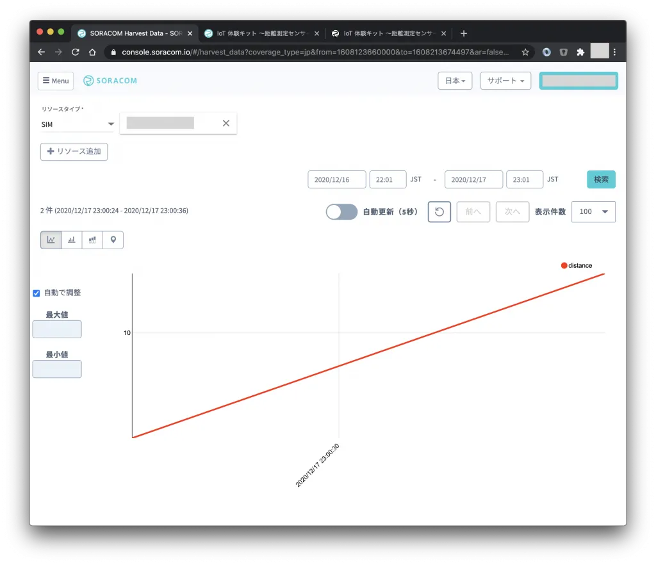This screenshot has width=656, height=565.
Task: Toggle the auto-refresh (自動更新) switch
Action: tap(341, 212)
